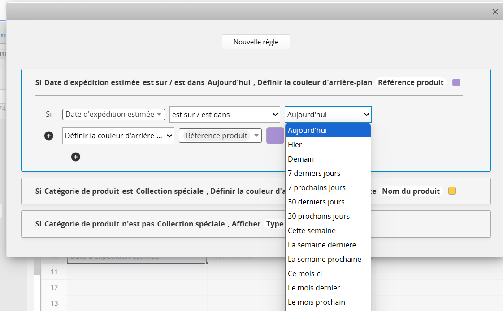
Task: Pick '30 prochains jours' from the list
Action: pos(328,216)
